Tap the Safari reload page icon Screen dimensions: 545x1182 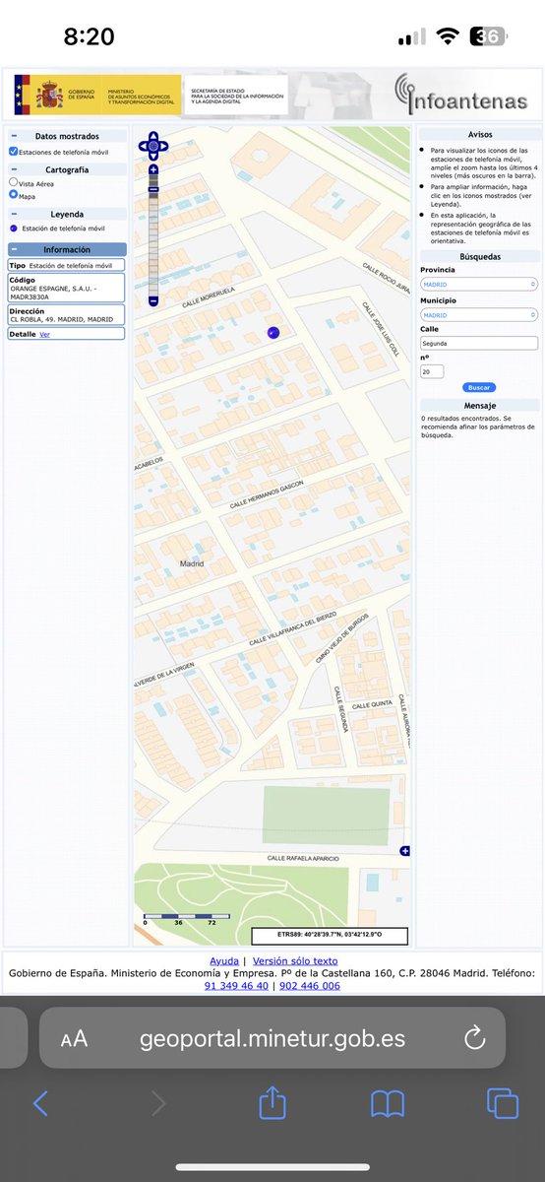(x=474, y=1038)
